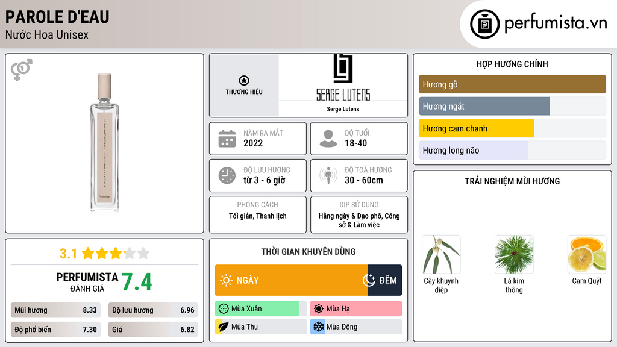Click the Parole d'Eau bottle image
The image size is (617, 347).
[105, 143]
